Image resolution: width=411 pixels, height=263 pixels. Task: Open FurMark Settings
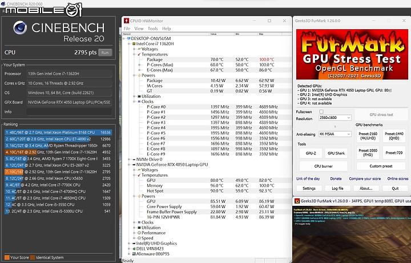coord(309,189)
